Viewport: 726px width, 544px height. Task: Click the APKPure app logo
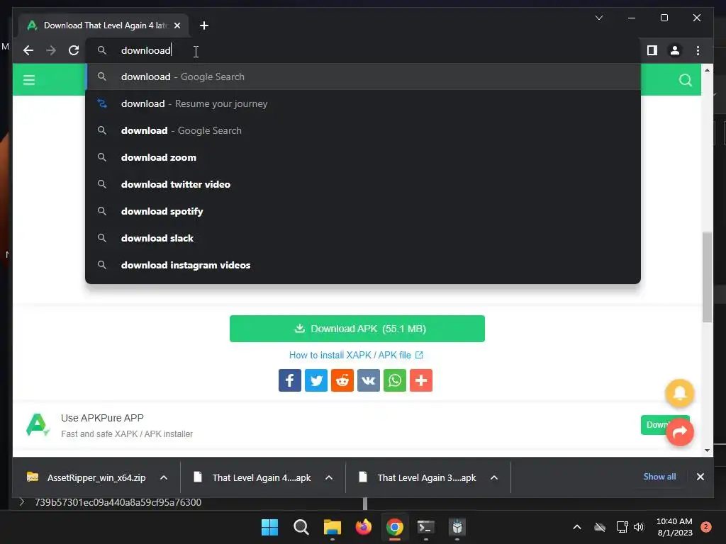coord(38,425)
